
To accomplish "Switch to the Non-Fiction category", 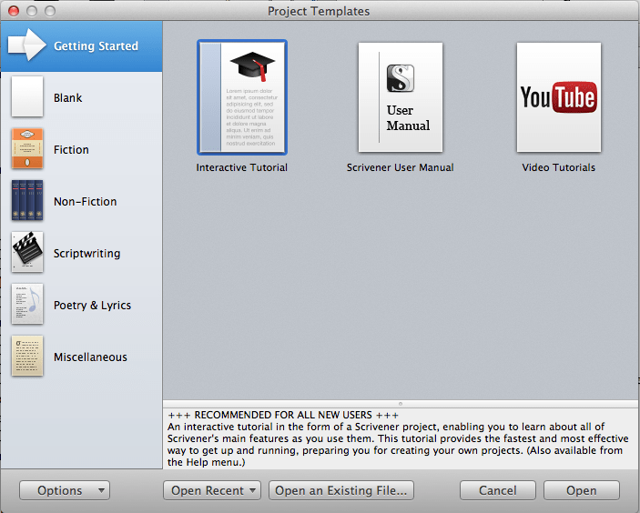I will (x=82, y=201).
